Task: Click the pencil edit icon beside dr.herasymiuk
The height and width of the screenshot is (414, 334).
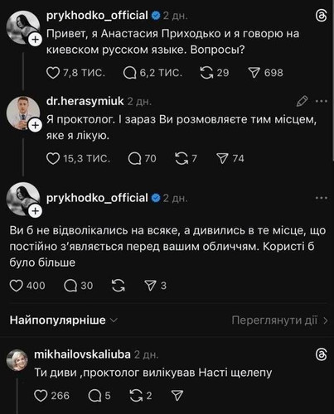Action: pos(302,101)
